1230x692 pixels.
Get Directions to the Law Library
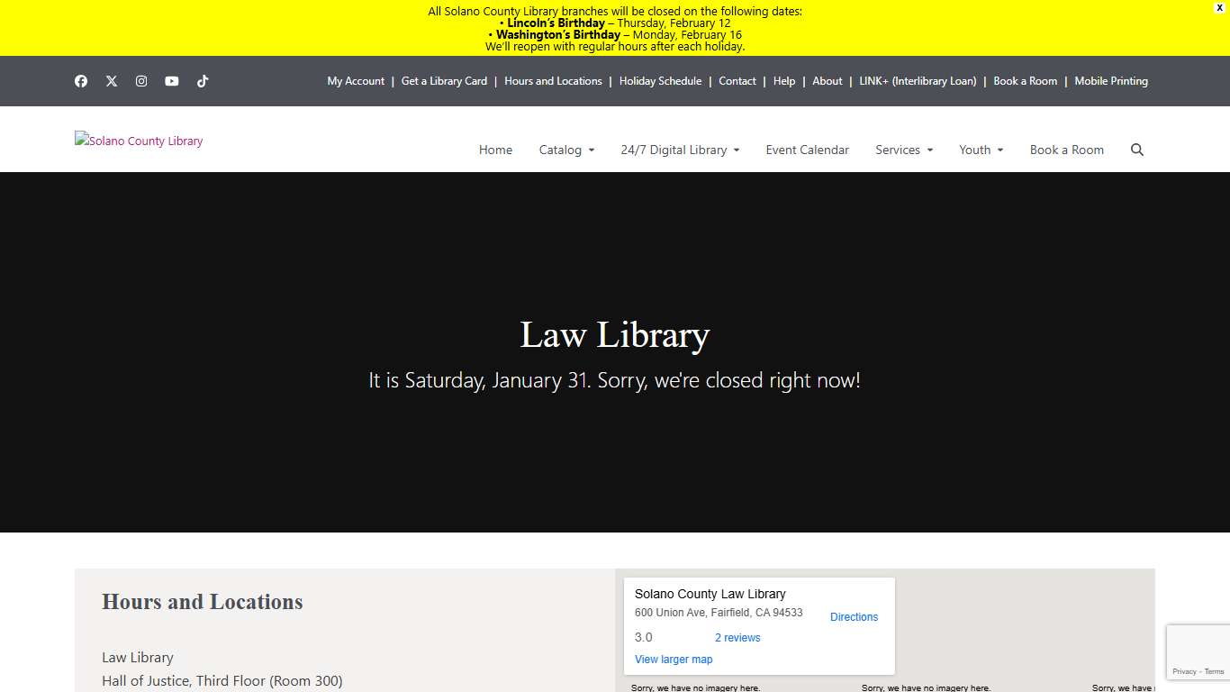(x=854, y=617)
